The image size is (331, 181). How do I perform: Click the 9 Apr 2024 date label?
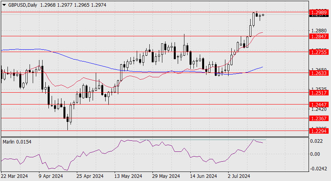(x=51, y=176)
